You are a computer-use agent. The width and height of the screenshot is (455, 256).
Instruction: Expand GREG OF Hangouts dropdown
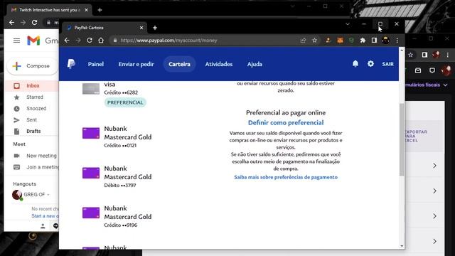coord(48,194)
